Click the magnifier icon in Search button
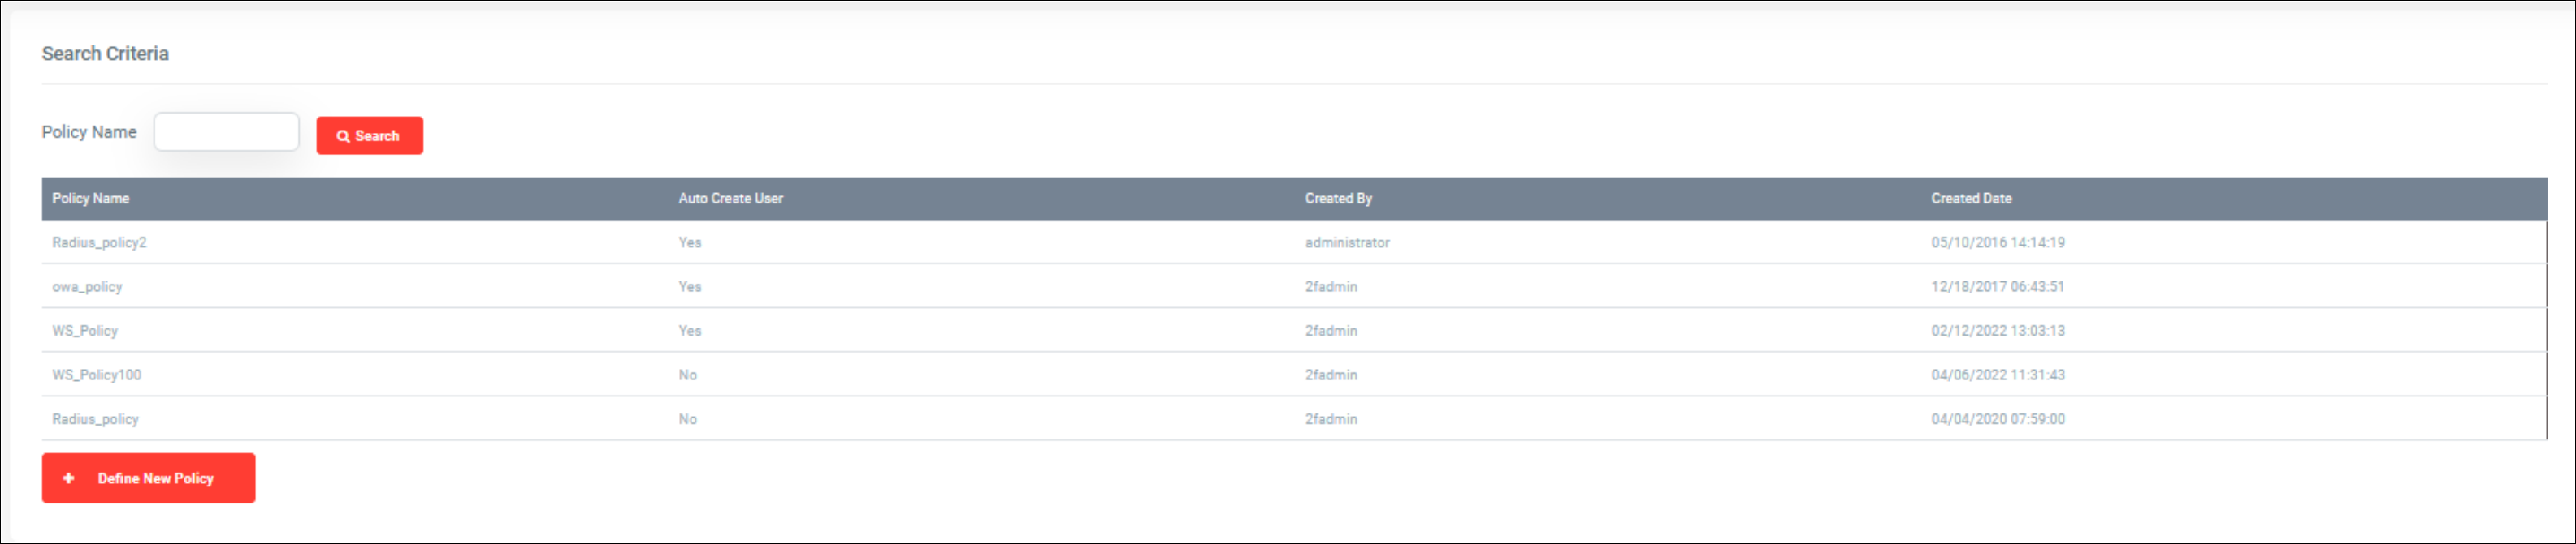Viewport: 2576px width, 544px height. [x=343, y=137]
